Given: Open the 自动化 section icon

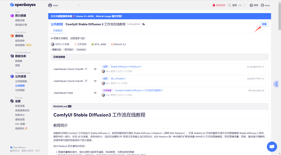Looking at the screenshot, I should point(12,36).
